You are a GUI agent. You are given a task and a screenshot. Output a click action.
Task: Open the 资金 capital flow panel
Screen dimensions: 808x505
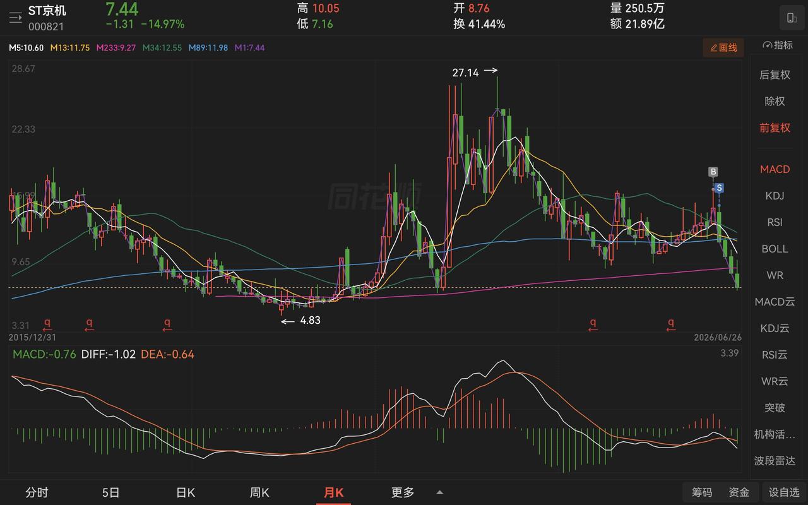point(739,492)
